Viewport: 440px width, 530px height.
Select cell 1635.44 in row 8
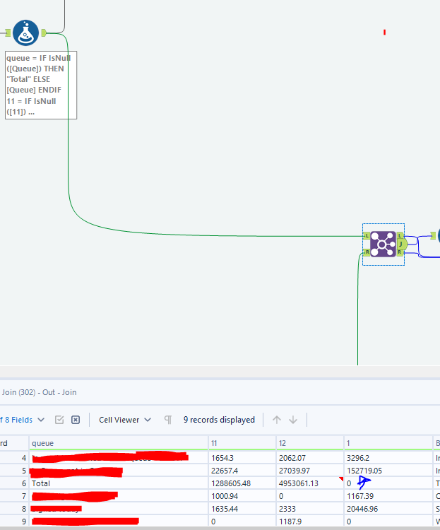(x=242, y=509)
